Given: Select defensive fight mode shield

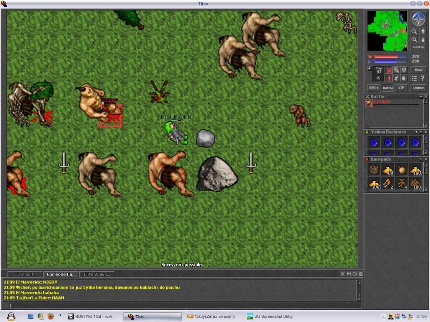Looking at the screenshot, I should tap(404, 70).
